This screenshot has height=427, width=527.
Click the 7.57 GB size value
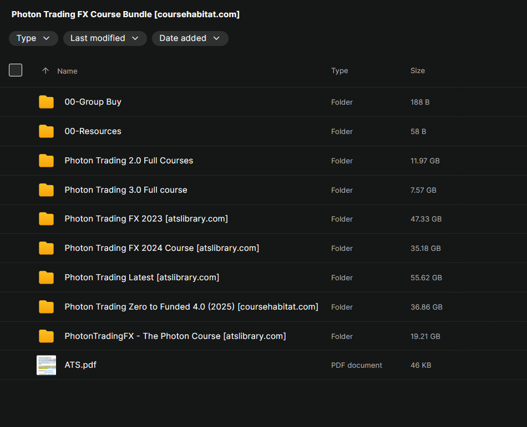[x=423, y=190]
